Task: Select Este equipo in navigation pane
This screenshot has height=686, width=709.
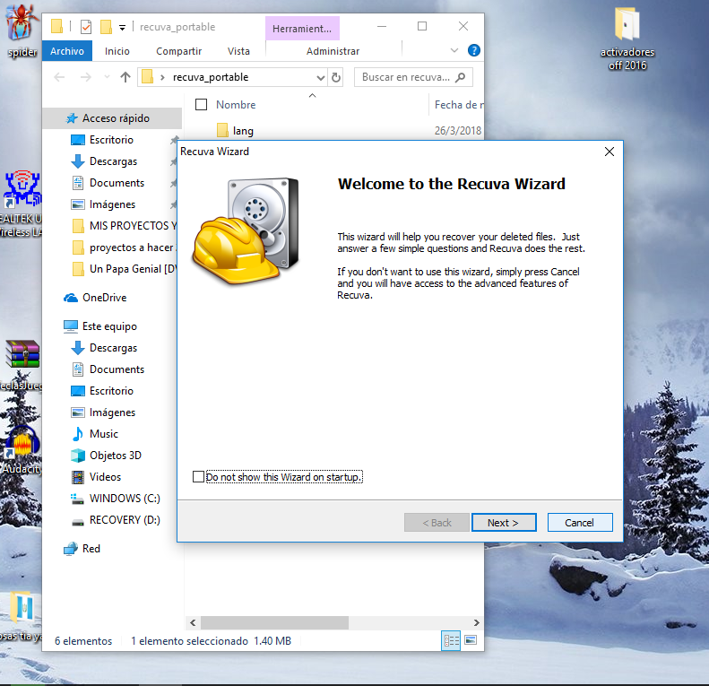Action: [x=109, y=326]
